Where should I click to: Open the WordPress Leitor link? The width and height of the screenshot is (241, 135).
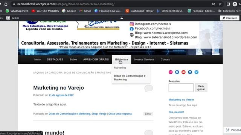[x=13, y=18]
